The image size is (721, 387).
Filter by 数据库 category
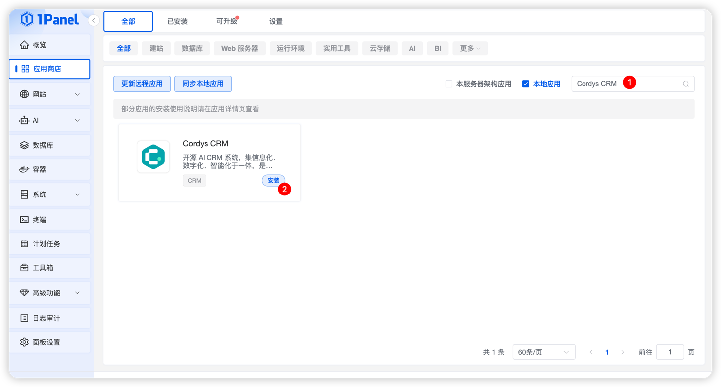click(192, 48)
